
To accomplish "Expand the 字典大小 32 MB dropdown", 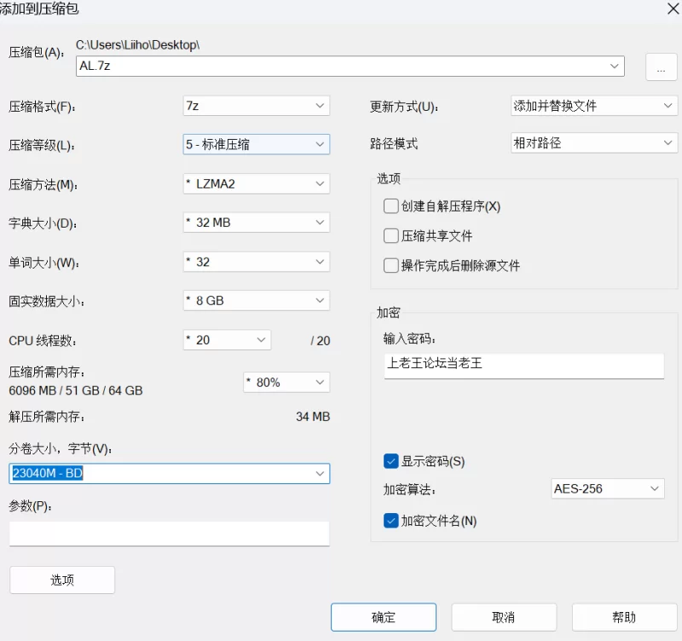I will click(x=256, y=222).
